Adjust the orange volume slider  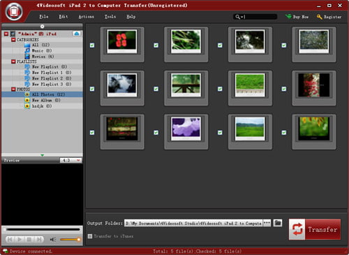click(x=70, y=240)
